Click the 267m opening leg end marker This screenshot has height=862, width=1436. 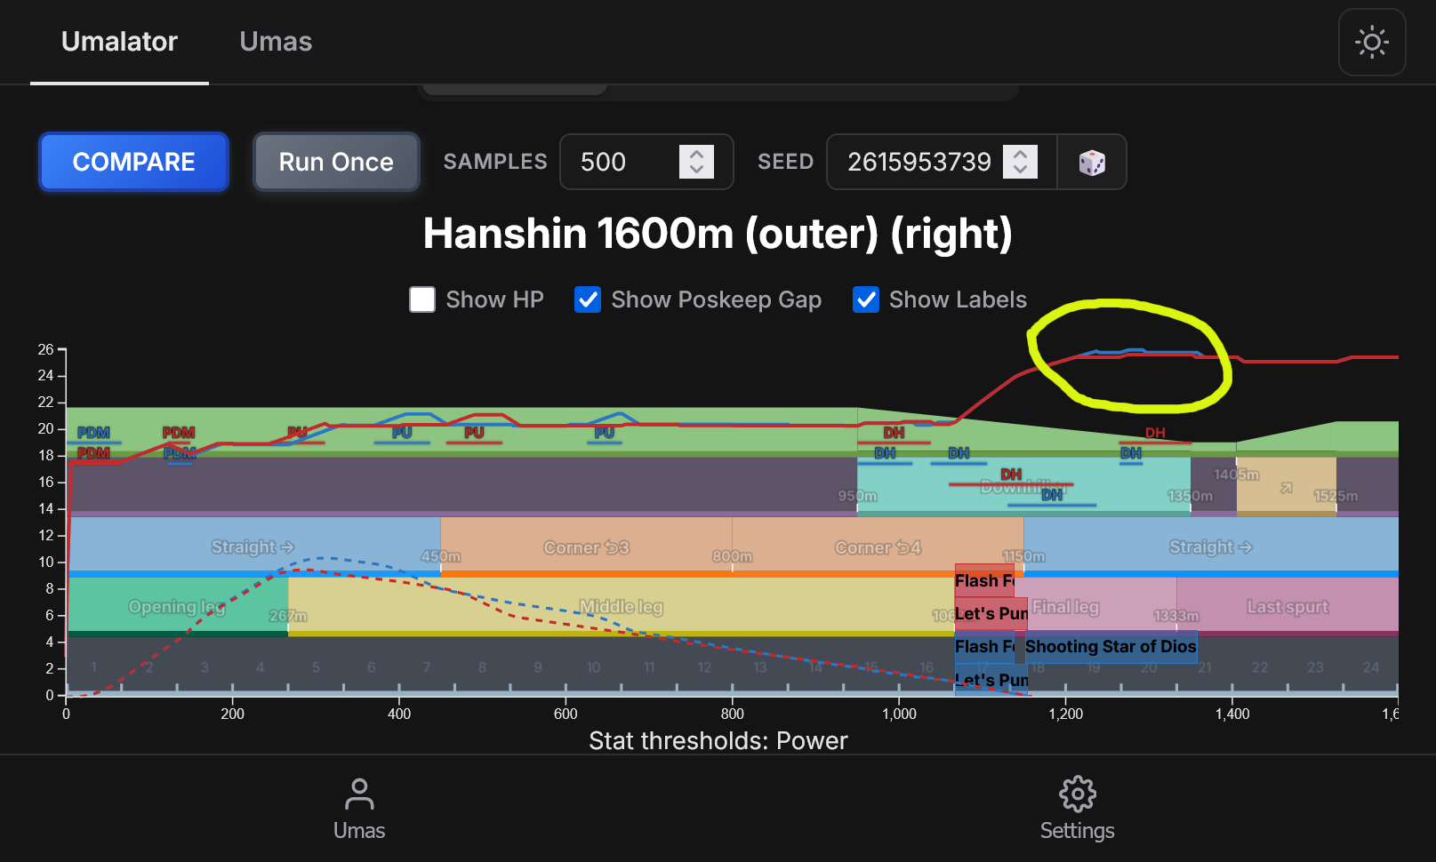tap(288, 616)
